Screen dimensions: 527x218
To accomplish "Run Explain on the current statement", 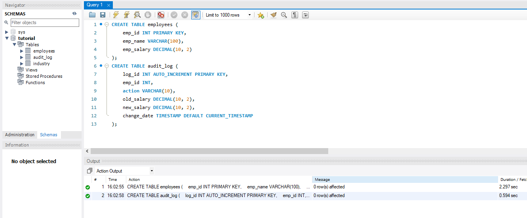I will tap(137, 15).
